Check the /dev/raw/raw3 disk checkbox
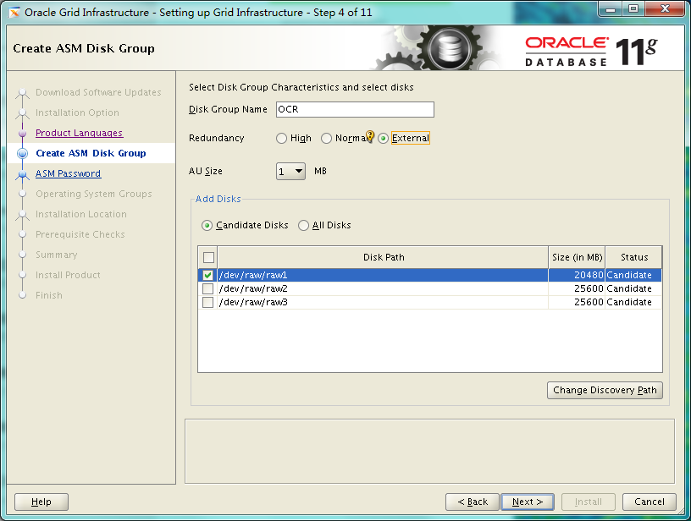The height and width of the screenshot is (521, 691). [208, 303]
